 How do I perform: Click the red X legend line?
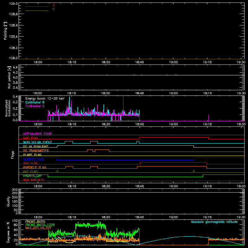click(37, 7)
